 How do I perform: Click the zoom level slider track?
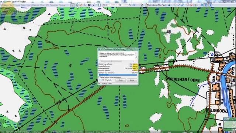(x=117, y=5)
